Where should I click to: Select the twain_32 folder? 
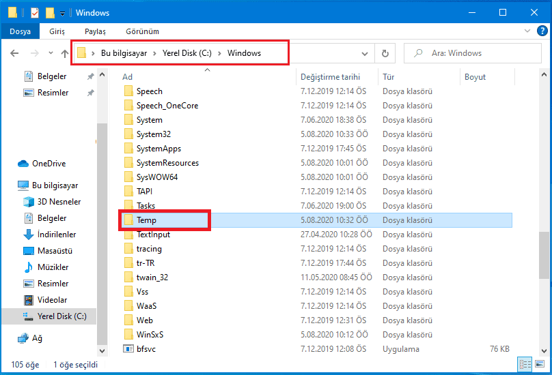click(x=152, y=277)
